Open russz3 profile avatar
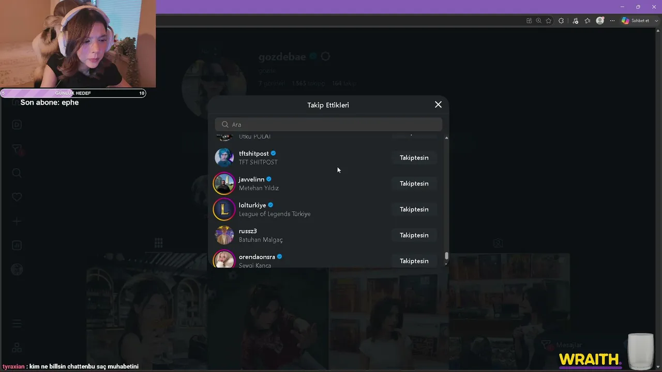This screenshot has width=662, height=372. point(224,235)
